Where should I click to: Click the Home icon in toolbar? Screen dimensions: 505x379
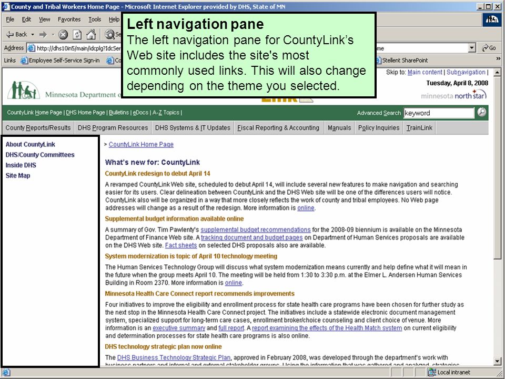[91, 35]
